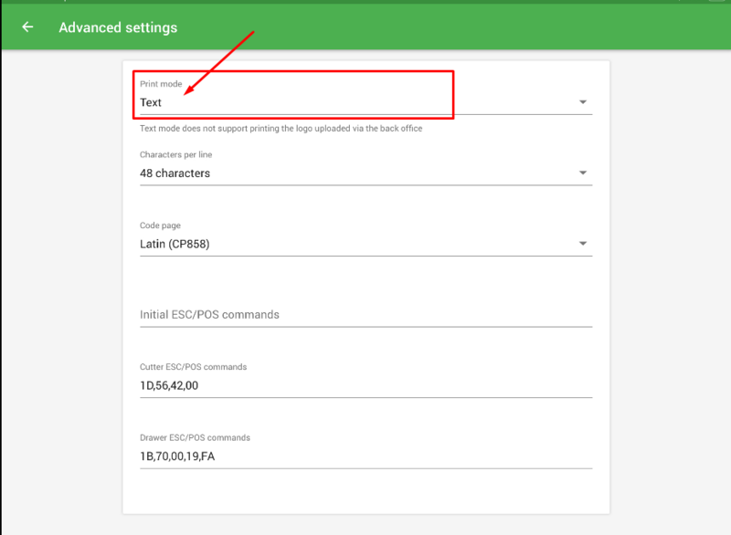Image resolution: width=731 pixels, height=535 pixels.
Task: Click the 'Drawer ESC/POS commands' label
Action: point(195,437)
